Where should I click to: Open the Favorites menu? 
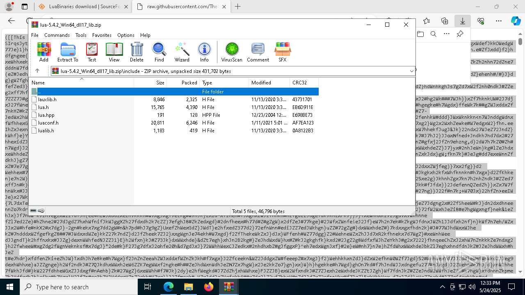(102, 35)
